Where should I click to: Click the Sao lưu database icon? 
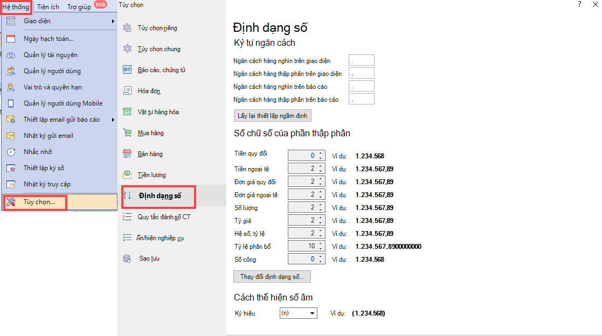(x=127, y=258)
